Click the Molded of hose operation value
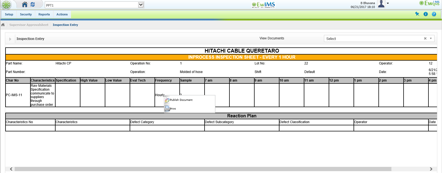Viewport: 442px width, 173px height. 191,72
